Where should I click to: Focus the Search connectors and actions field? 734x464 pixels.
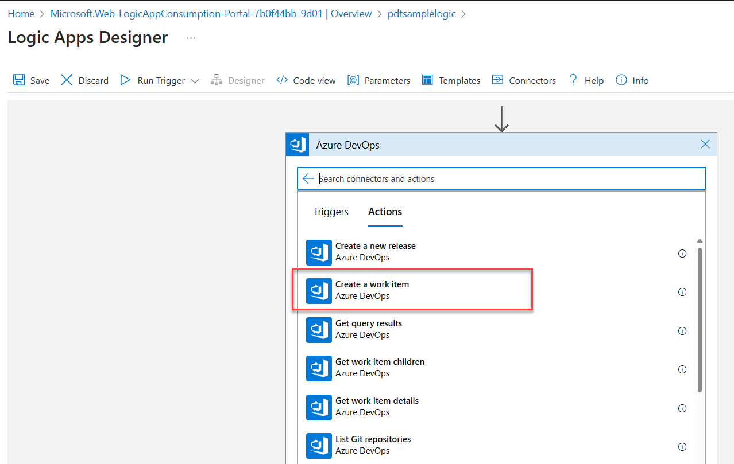pos(505,178)
